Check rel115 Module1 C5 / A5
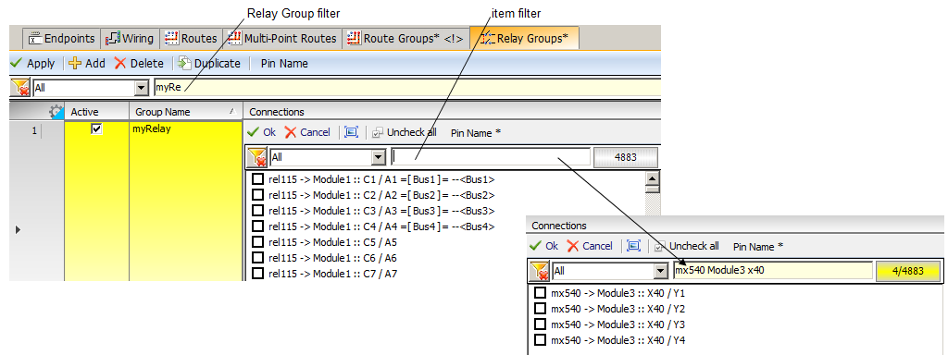The image size is (948, 355). 257,241
